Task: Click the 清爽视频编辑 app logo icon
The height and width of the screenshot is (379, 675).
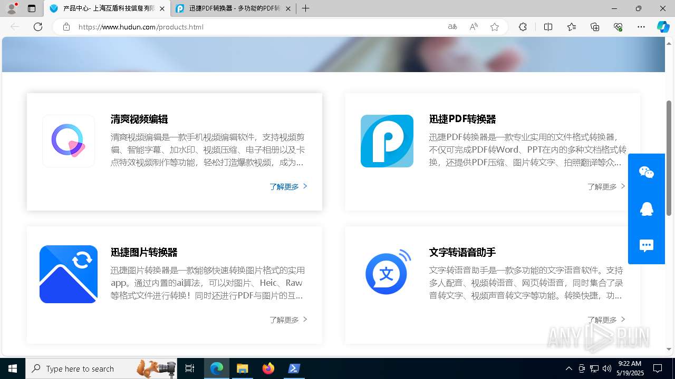Action: point(69,141)
